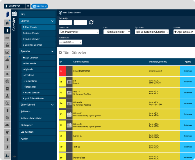Open İptal Edilen Görevler in side menu

(38, 98)
